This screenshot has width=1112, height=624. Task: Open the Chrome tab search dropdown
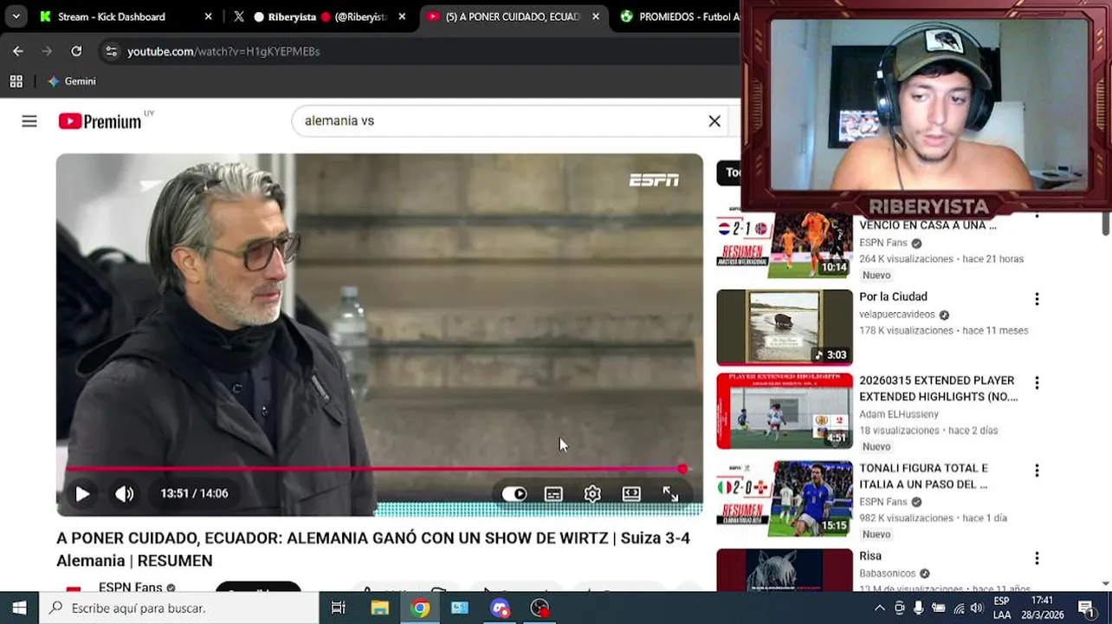point(16,16)
